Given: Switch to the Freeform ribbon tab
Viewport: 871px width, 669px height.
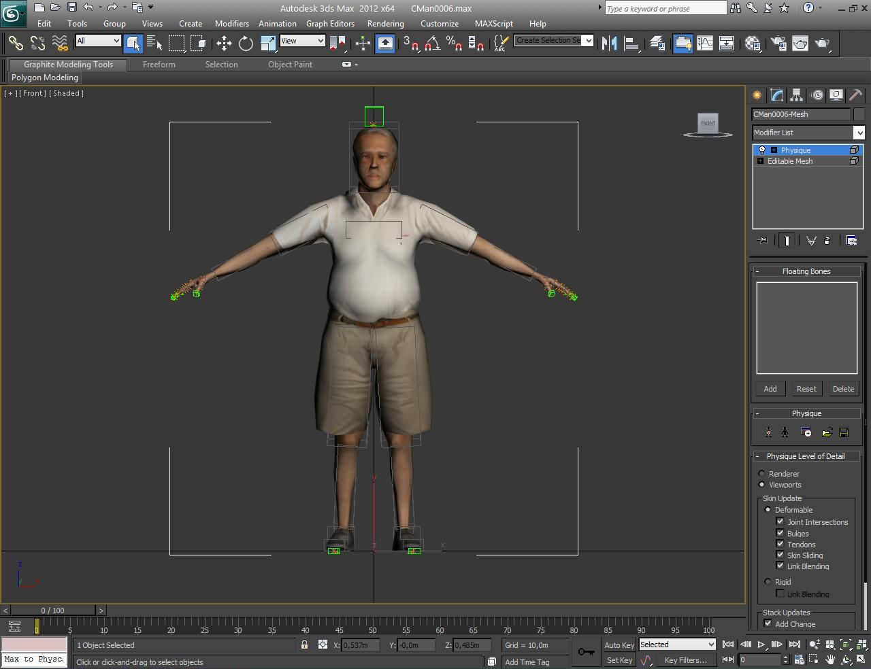Looking at the screenshot, I should pos(159,65).
